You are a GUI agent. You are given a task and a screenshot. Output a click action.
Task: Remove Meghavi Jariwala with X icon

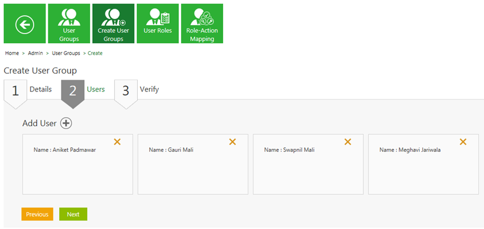463,142
